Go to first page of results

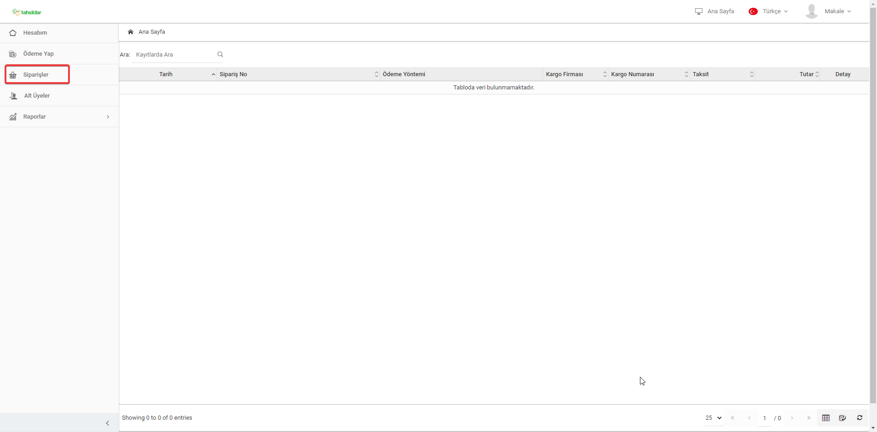pos(733,418)
